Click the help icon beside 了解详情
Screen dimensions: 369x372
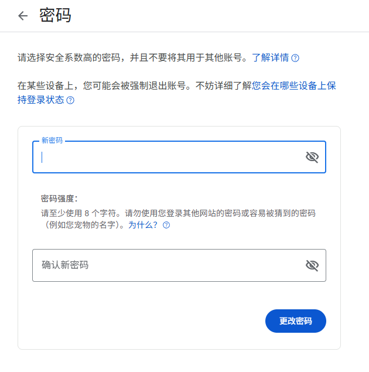pyautogui.click(x=295, y=58)
